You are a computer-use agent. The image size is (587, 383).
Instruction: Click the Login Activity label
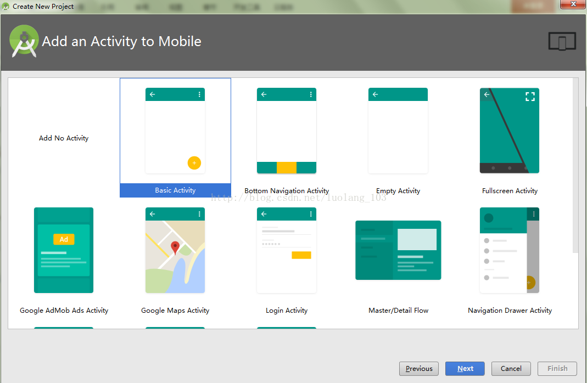pos(287,311)
